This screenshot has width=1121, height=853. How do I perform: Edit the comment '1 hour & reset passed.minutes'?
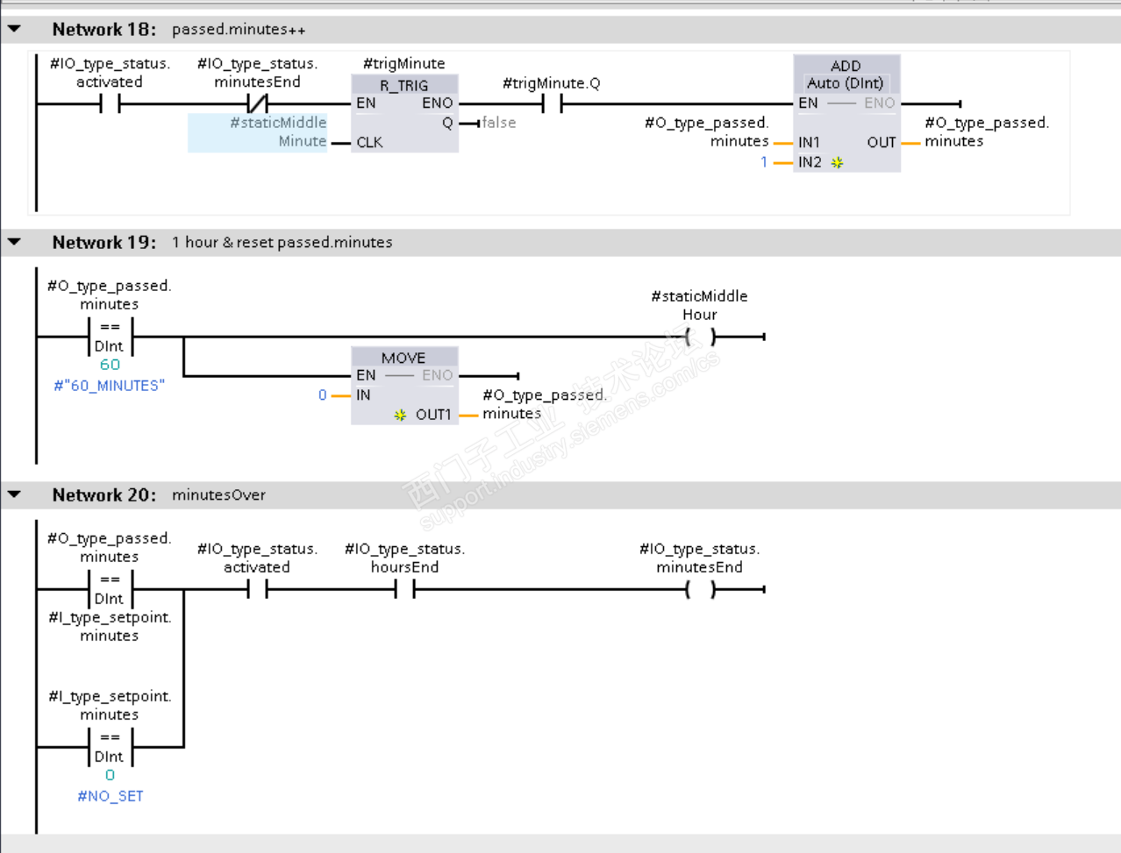pos(282,242)
